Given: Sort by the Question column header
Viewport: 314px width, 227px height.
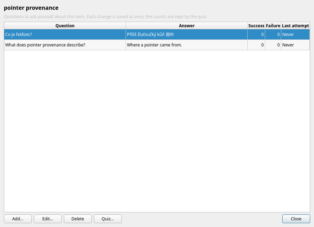Looking at the screenshot, I should click(x=65, y=25).
